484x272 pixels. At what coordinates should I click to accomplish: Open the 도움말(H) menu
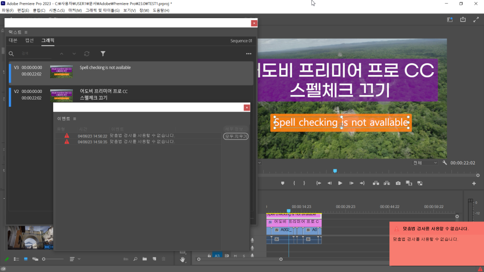161,10
